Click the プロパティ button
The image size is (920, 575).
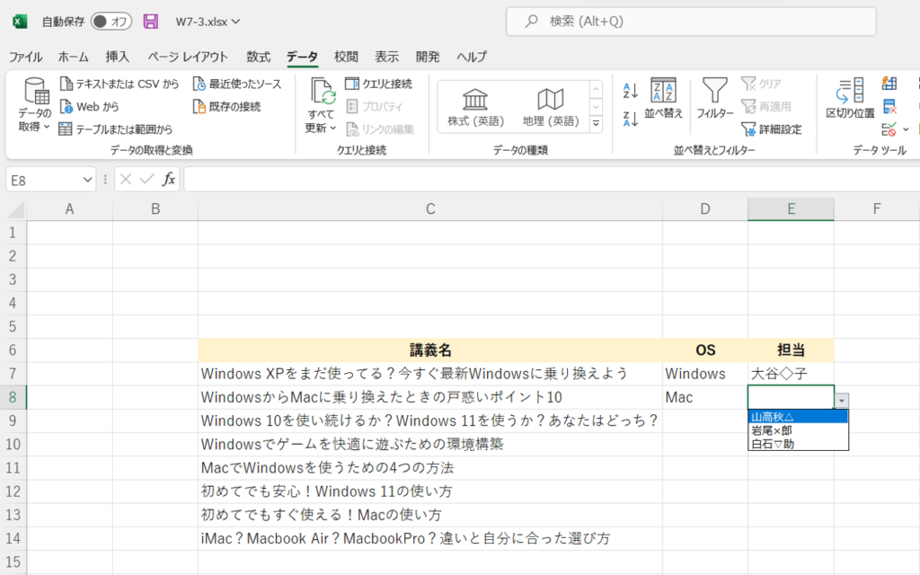pos(374,107)
